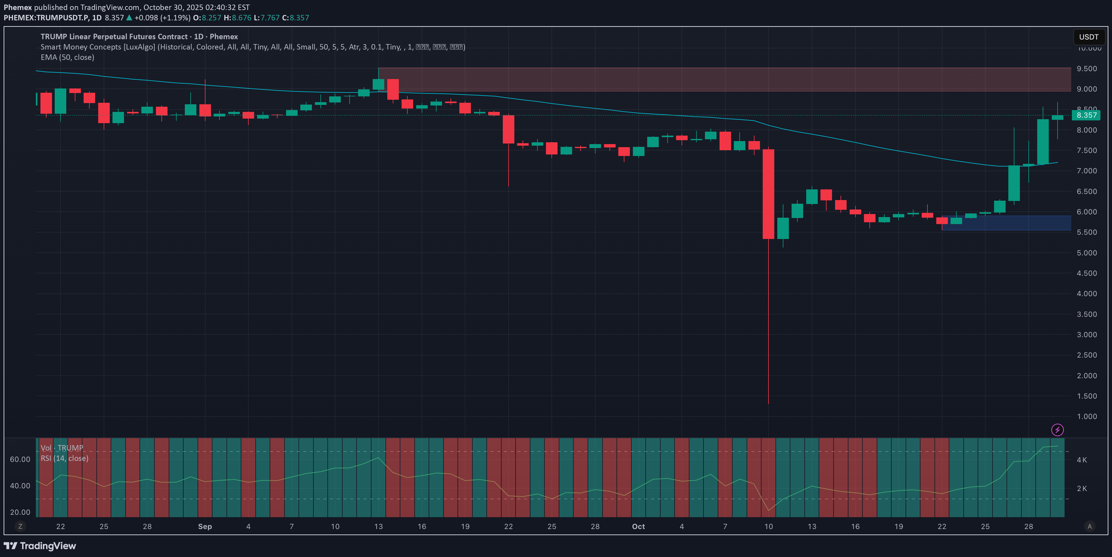Click the PHEMEX:TRUMPUSDT.P symbol text
This screenshot has height=557, width=1112.
pyautogui.click(x=46, y=18)
